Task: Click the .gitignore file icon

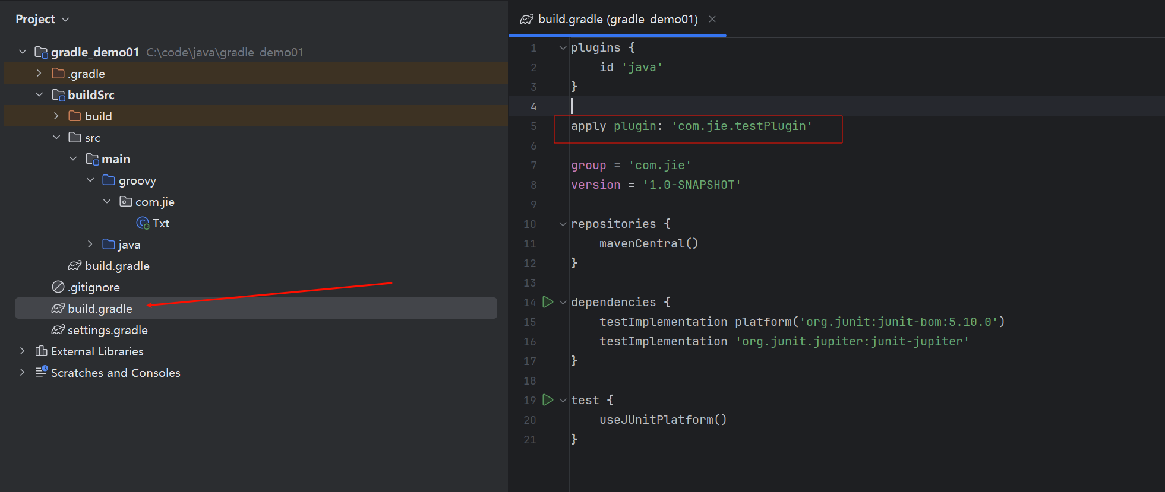Action: (58, 287)
